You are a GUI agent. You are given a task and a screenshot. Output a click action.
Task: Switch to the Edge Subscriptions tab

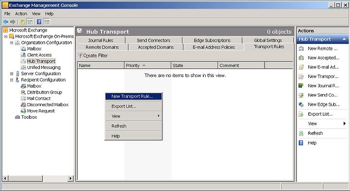[x=212, y=40]
